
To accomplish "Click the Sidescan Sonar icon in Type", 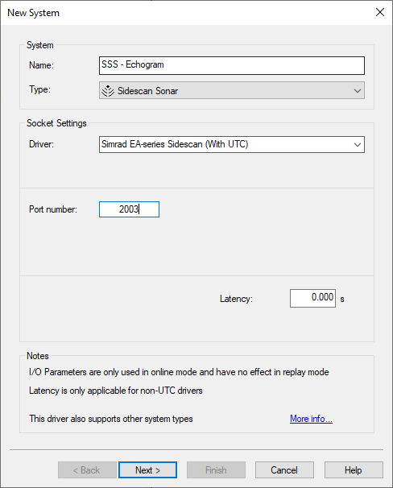I will tap(108, 90).
